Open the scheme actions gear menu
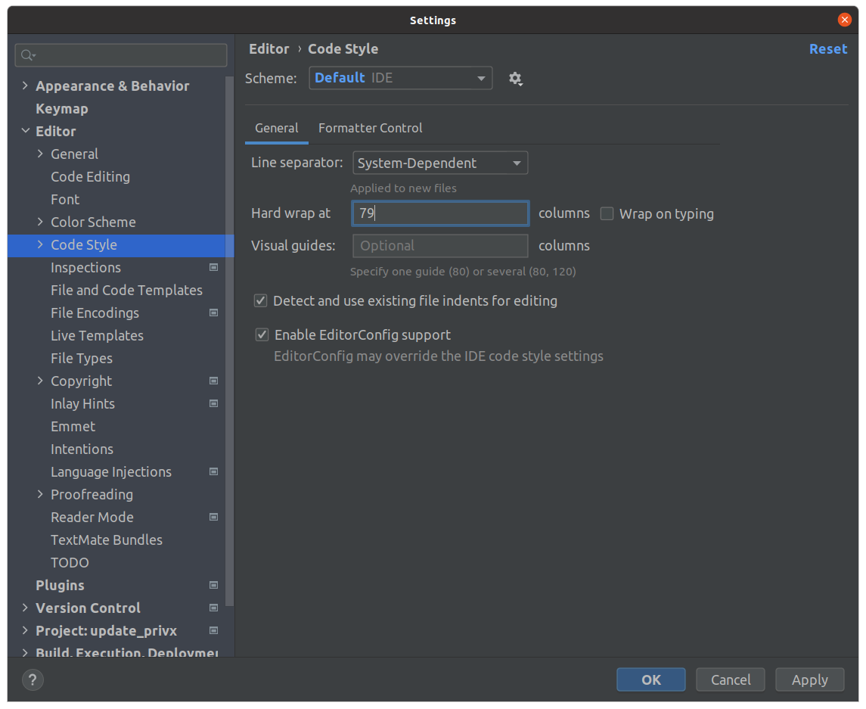This screenshot has width=866, height=709. (515, 79)
